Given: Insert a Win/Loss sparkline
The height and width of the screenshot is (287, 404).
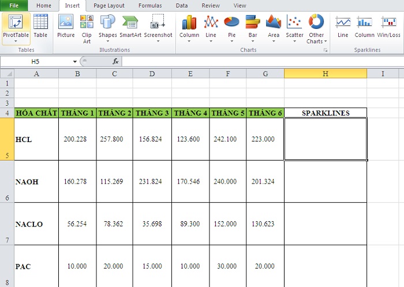Looking at the screenshot, I should point(389,27).
